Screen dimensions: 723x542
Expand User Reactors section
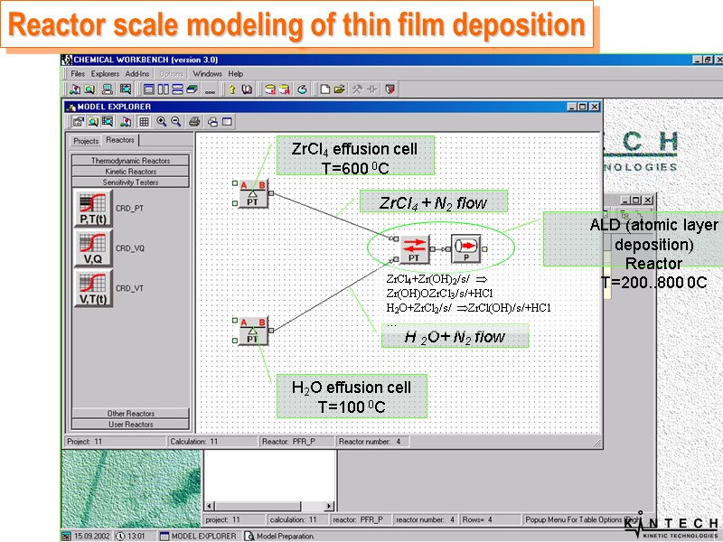coord(130,424)
